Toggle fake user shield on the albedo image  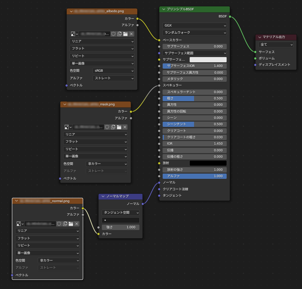[113, 34]
